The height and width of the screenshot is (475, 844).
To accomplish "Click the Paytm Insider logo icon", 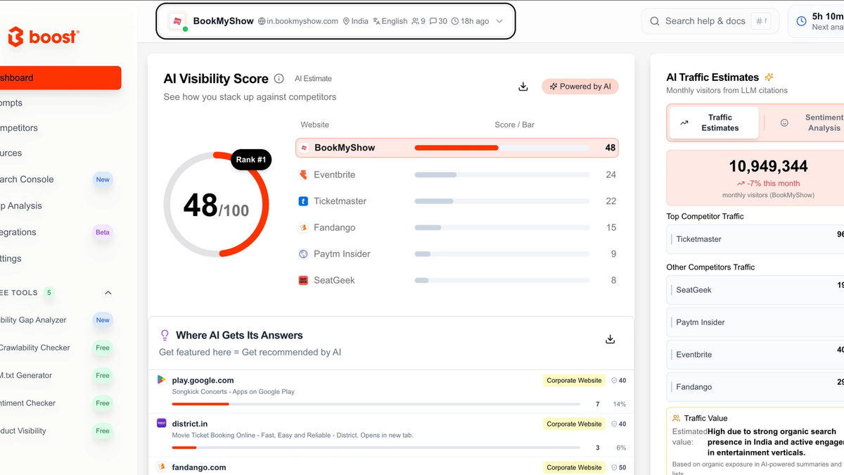I will click(303, 254).
